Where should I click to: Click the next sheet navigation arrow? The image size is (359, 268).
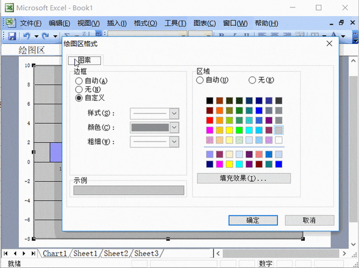tap(24, 254)
